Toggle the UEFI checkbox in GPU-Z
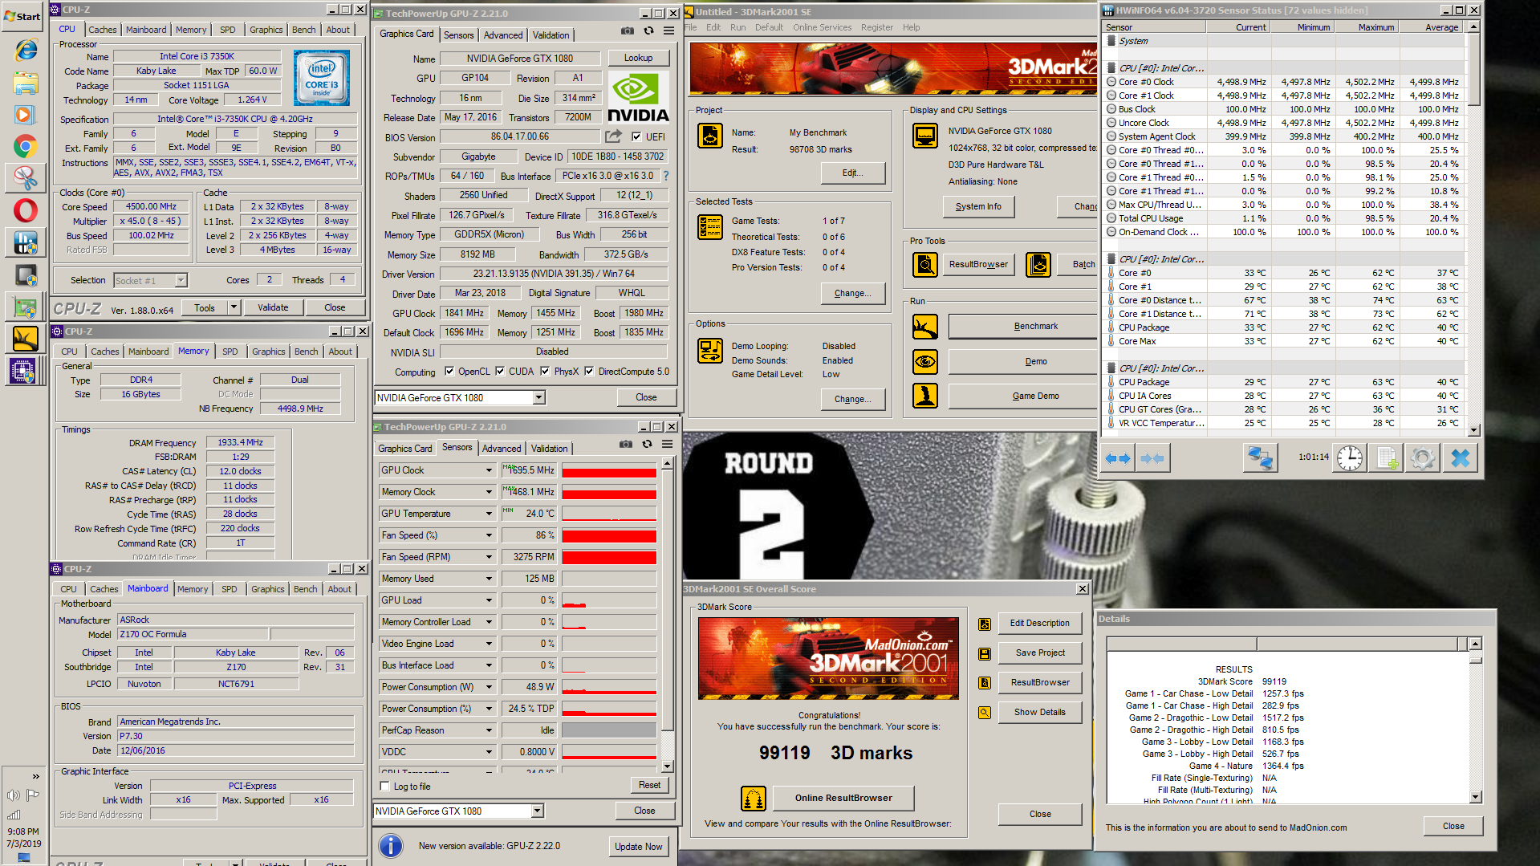Viewport: 1540px width, 866px height. click(636, 137)
